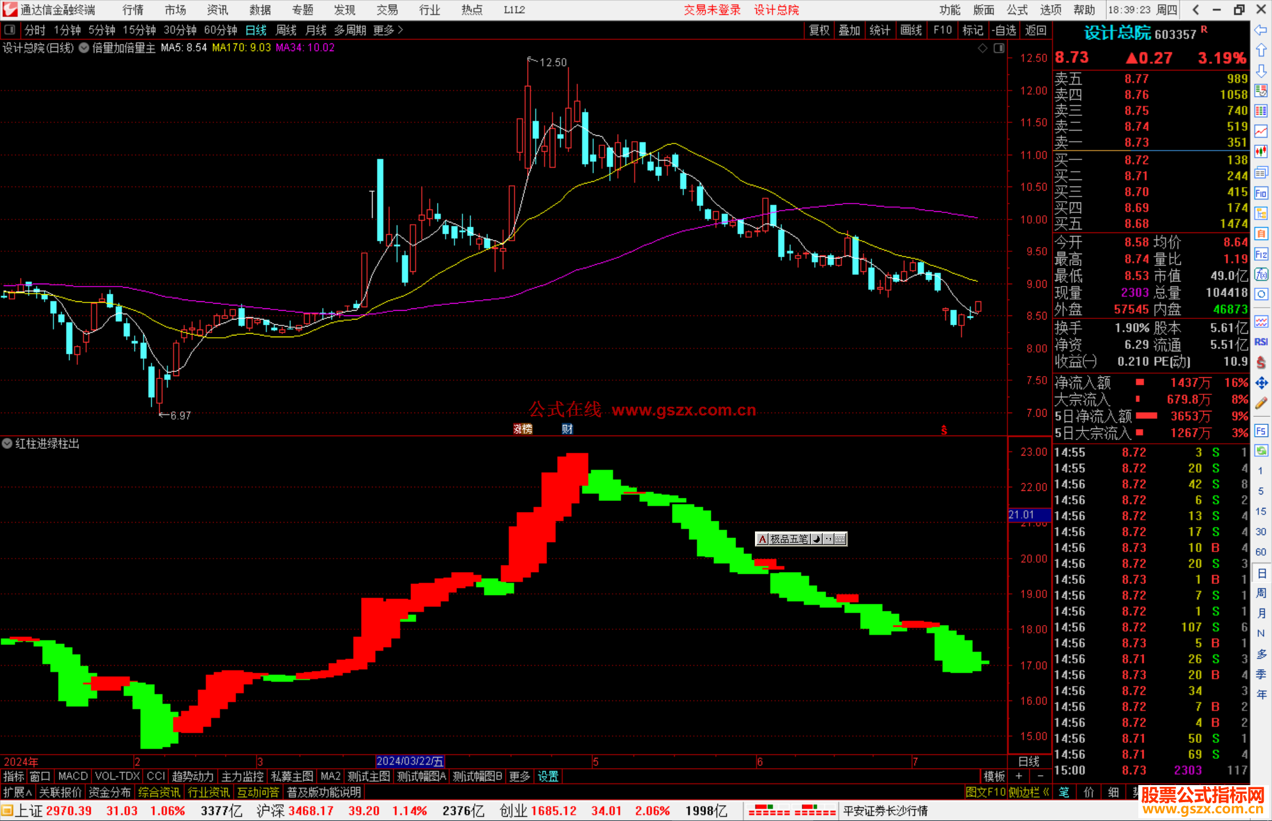The image size is (1272, 821).
Task: Click the blue back arrow sidebar icon
Action: tap(1261, 30)
